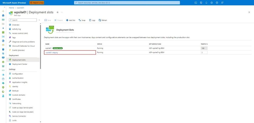Open Scale out (App Service plan)
The image size is (254, 123).
click(23, 112)
